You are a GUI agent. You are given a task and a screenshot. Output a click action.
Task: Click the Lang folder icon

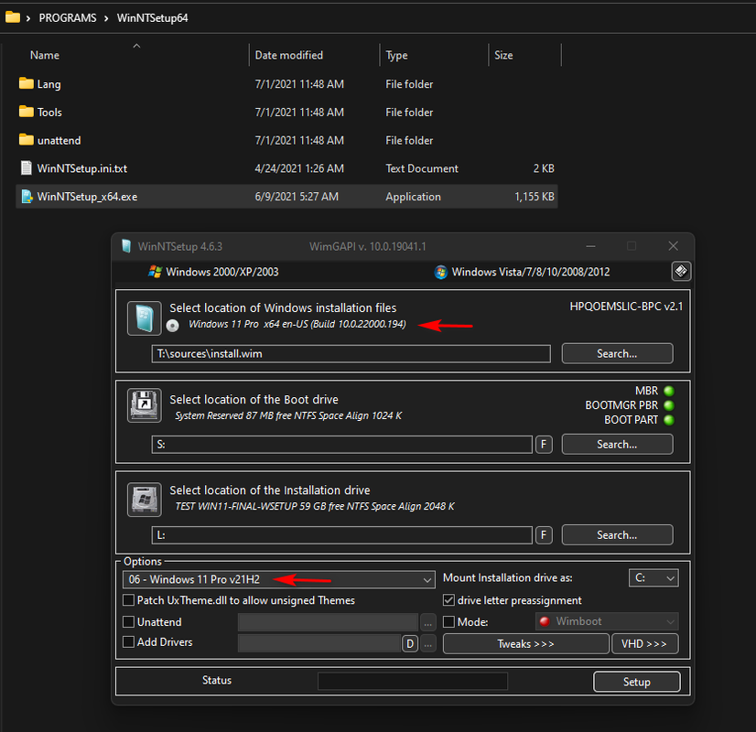pos(26,83)
